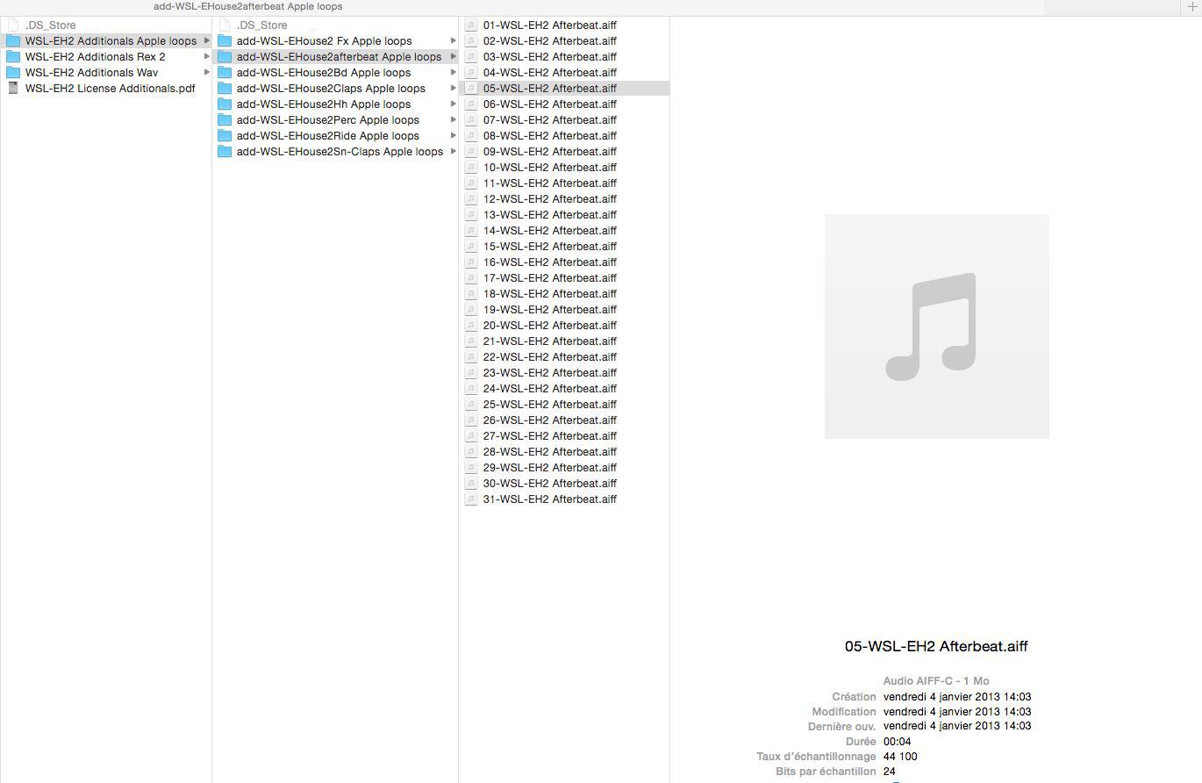The width and height of the screenshot is (1202, 783).
Task: Select 19-WSL-EH2 Afterbeat.aiff file name
Action: (x=550, y=310)
